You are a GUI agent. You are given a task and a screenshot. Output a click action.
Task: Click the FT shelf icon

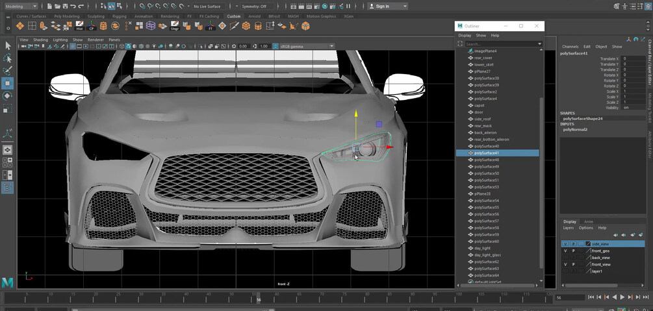[x=211, y=26]
